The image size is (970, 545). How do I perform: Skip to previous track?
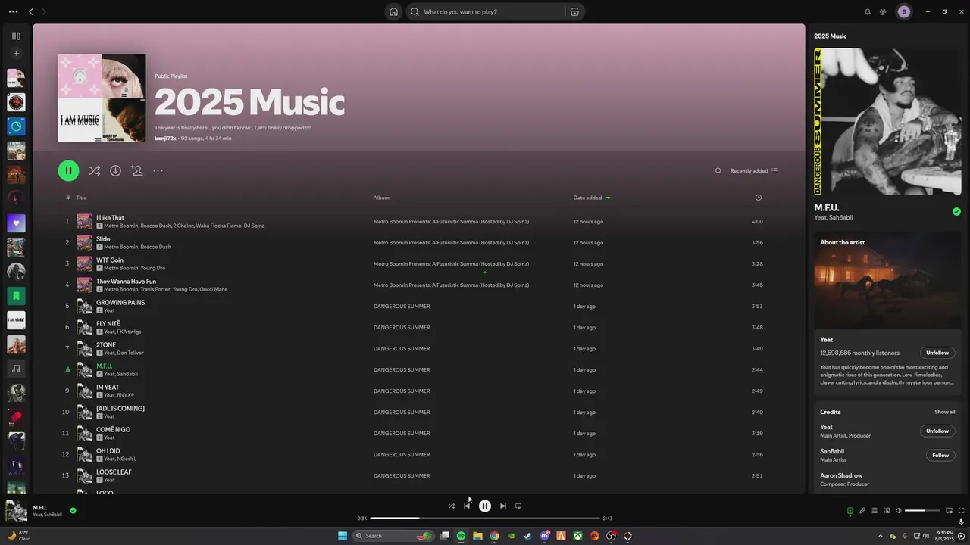pos(467,506)
